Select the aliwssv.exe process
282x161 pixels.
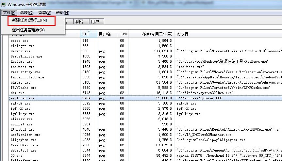click(145, 119)
